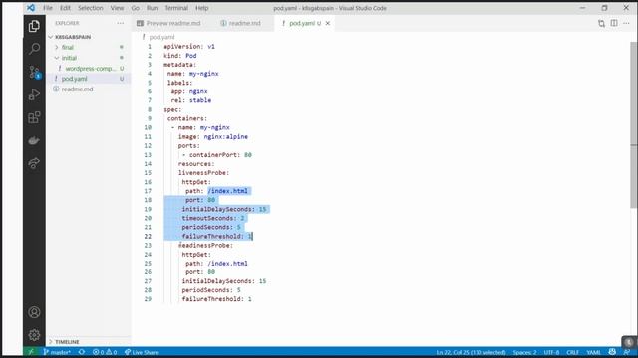
Task: Click VS Code logo icon in title bar
Action: (31, 8)
